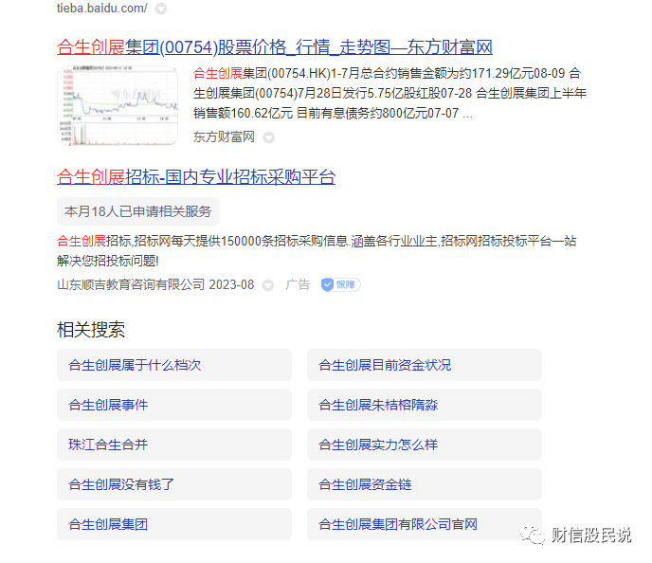Open 合生创展集团(00754)股票价格 东方财富网 result title
Image resolution: width=652 pixels, height=563 pixels.
(275, 47)
